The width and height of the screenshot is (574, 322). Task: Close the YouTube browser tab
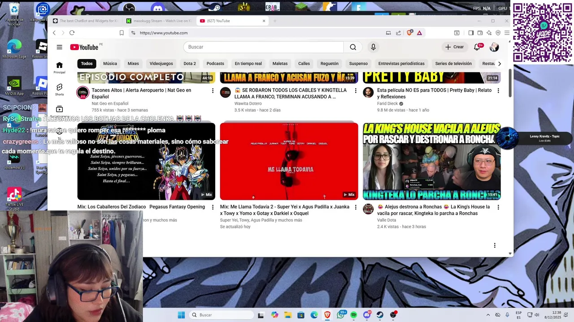click(264, 21)
